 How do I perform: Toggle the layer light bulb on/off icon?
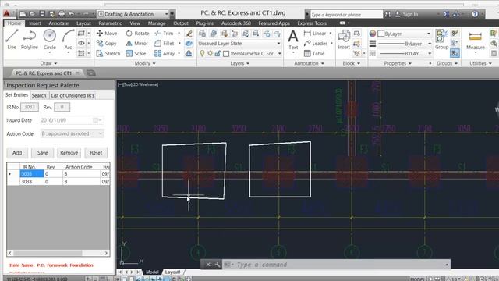point(202,54)
